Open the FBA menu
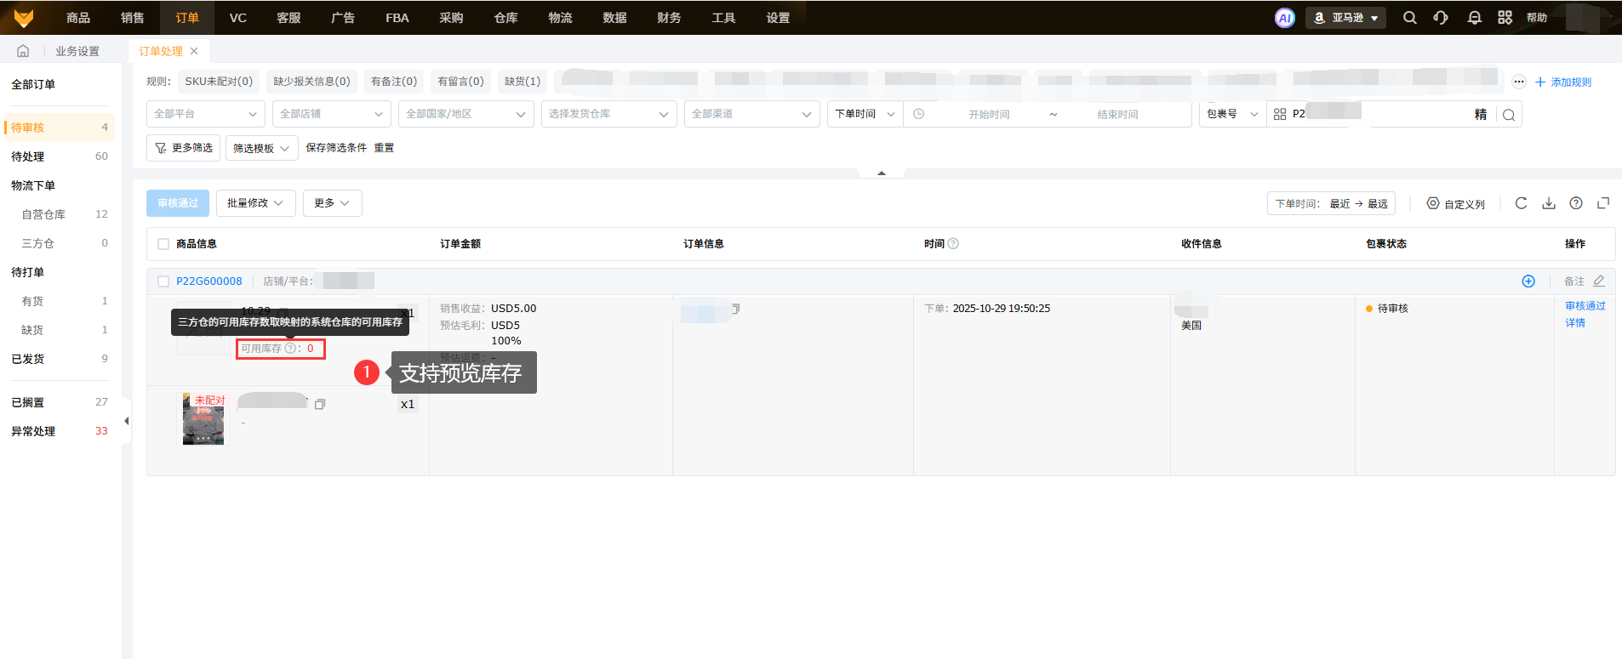The height and width of the screenshot is (659, 1622). (397, 18)
